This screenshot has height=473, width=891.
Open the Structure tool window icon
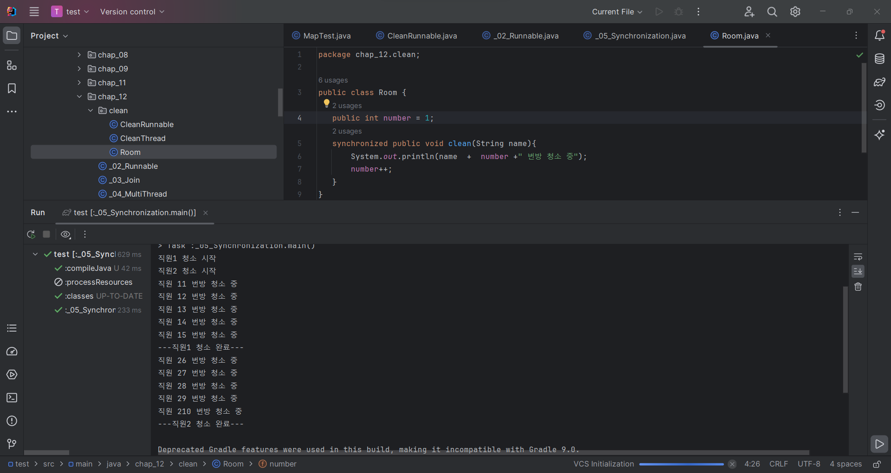click(12, 65)
